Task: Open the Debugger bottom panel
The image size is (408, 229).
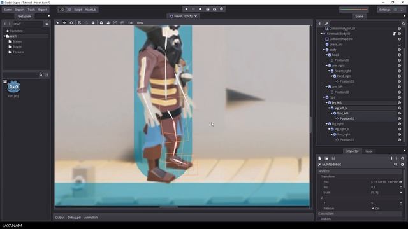Action: pos(74,218)
